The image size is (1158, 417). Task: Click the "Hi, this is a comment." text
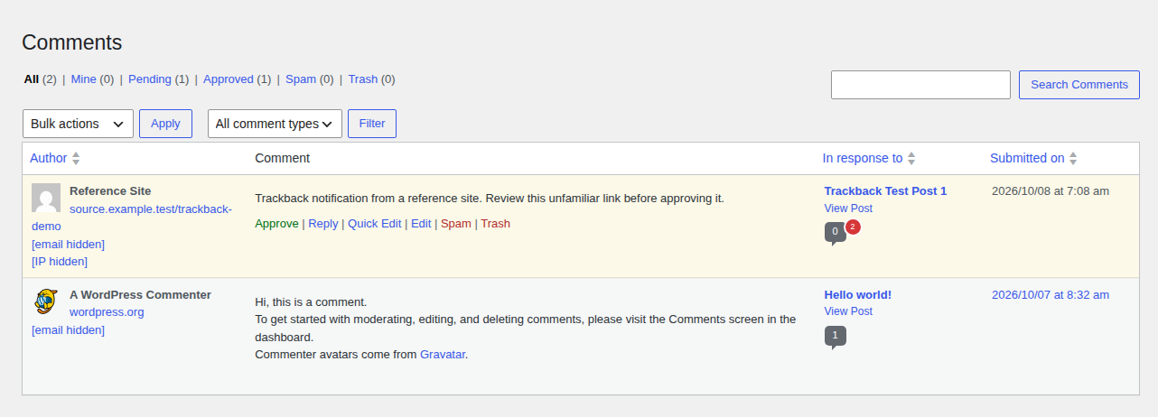tap(311, 302)
